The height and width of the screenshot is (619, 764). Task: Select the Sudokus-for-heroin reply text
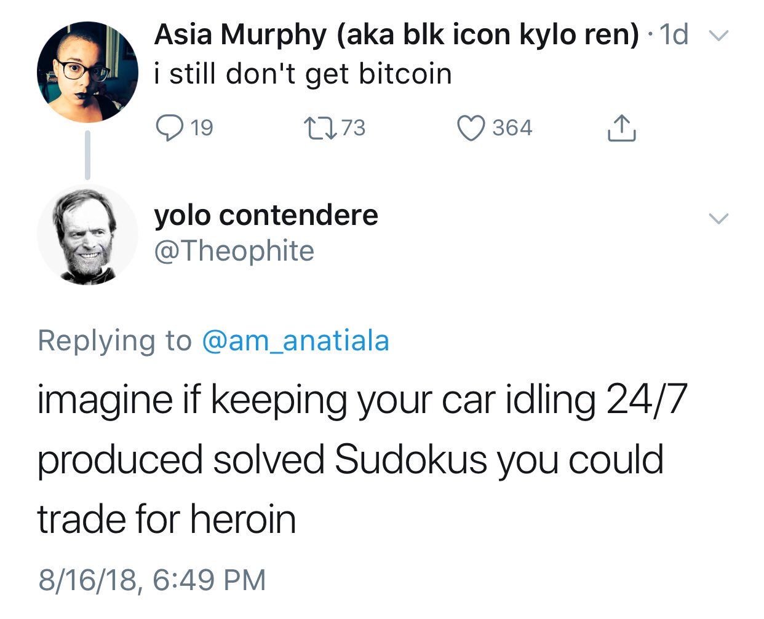tap(362, 459)
